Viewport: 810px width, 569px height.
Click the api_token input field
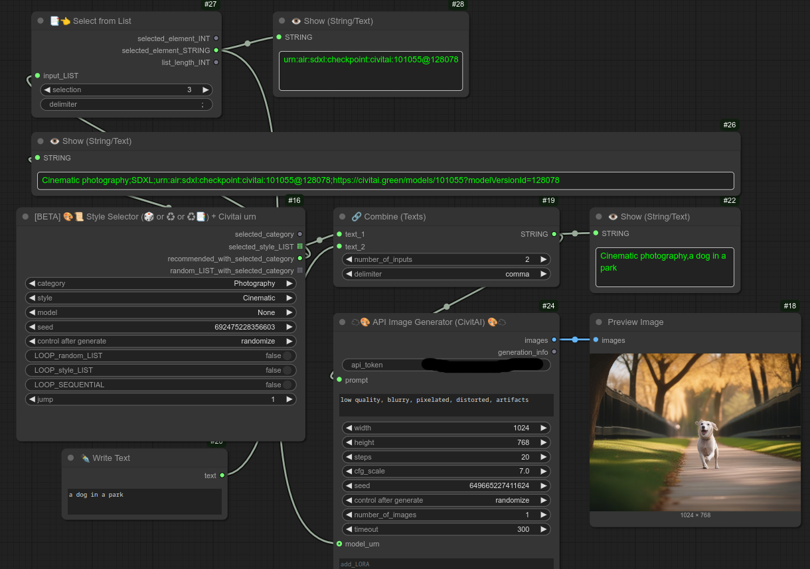(446, 365)
